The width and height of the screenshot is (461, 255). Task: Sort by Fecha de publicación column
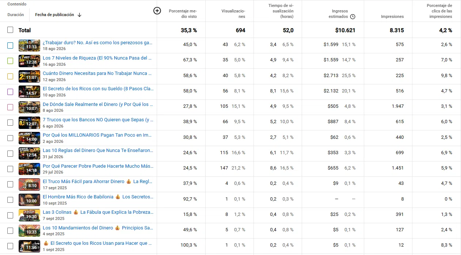[54, 15]
